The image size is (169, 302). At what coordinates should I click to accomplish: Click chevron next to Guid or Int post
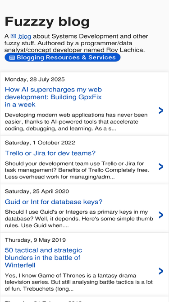click(x=161, y=215)
